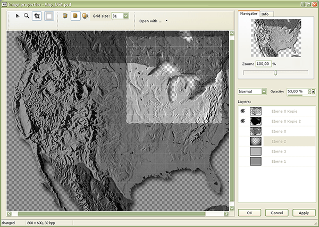Click the Navigator zoom slider handle

pos(275,73)
